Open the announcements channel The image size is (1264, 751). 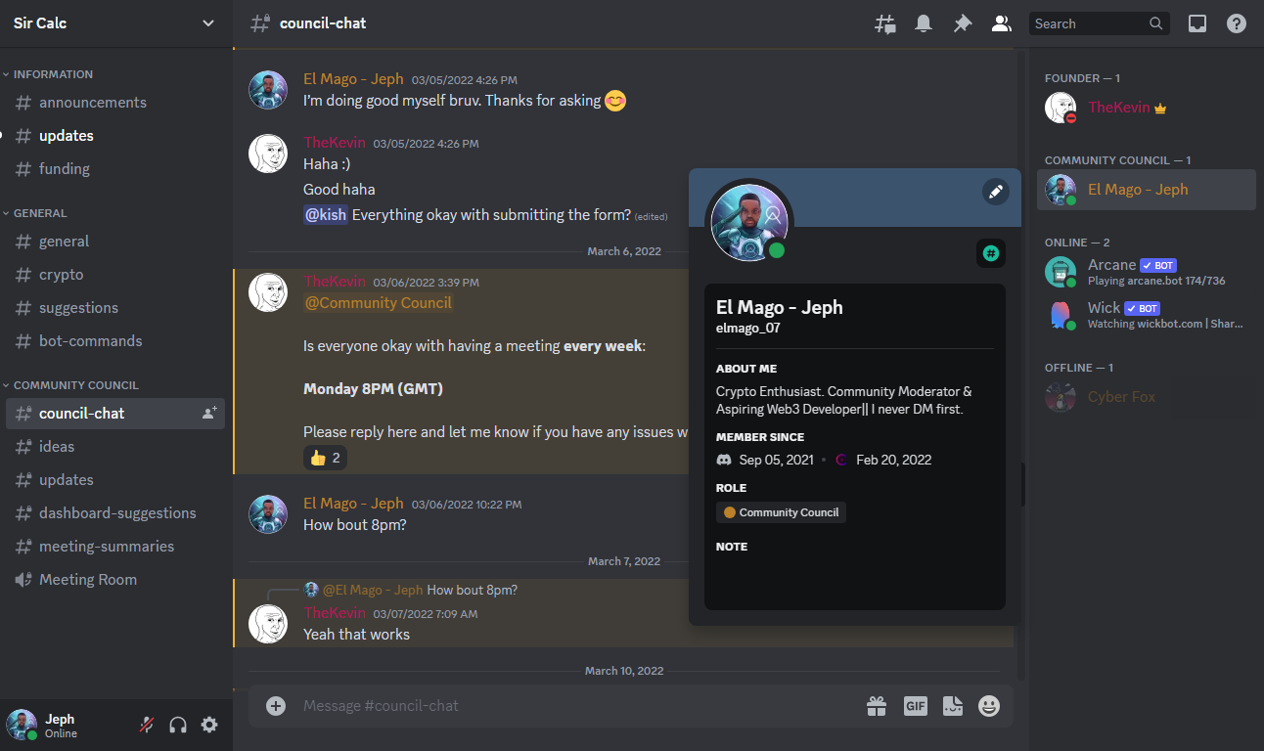coord(115,103)
